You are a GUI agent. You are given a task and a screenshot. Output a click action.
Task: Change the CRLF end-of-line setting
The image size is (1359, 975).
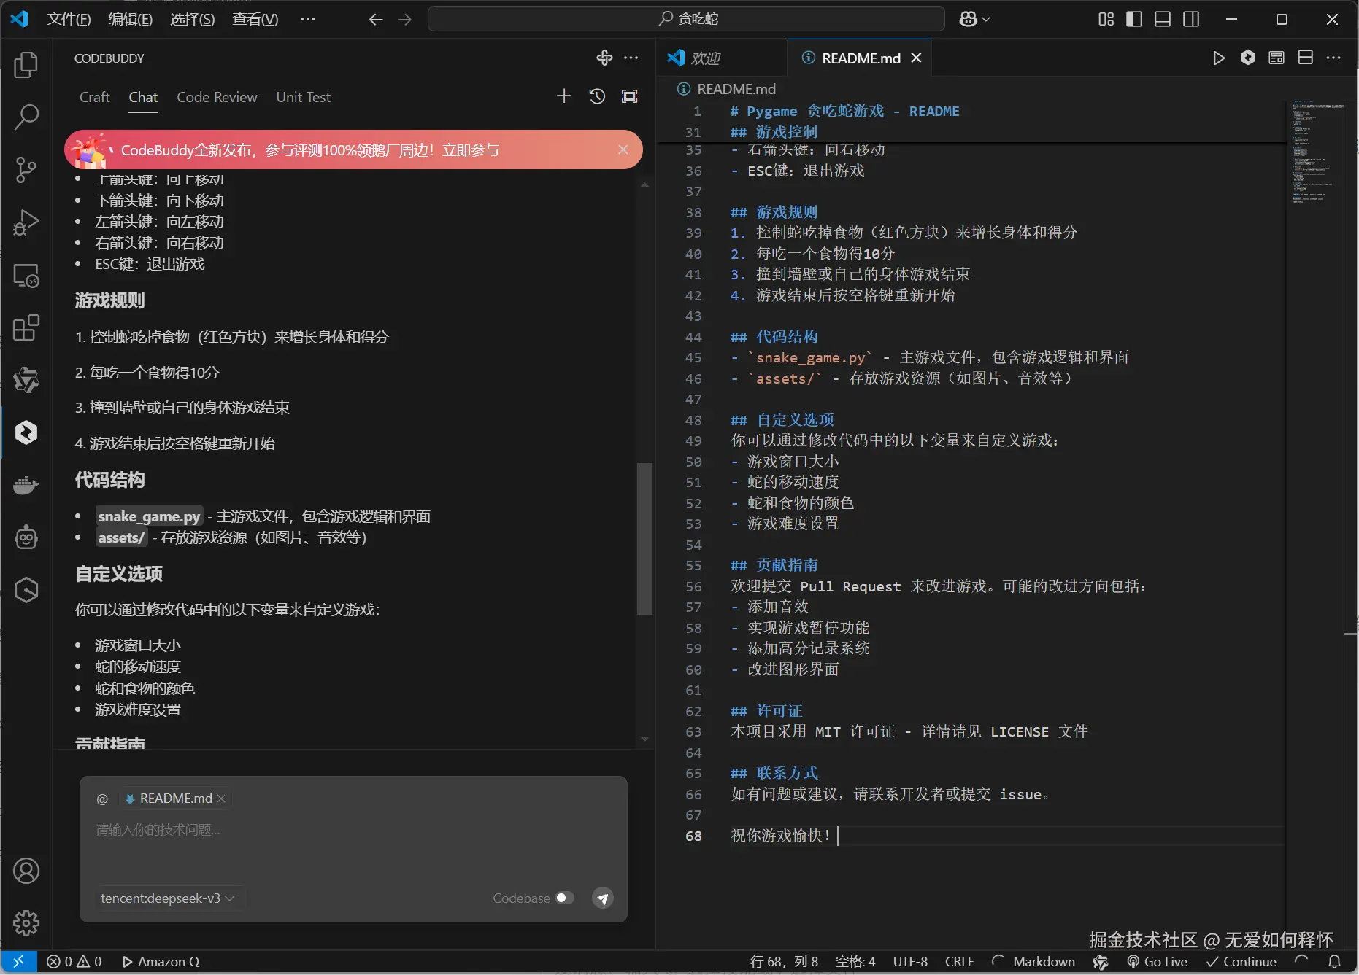tap(959, 962)
